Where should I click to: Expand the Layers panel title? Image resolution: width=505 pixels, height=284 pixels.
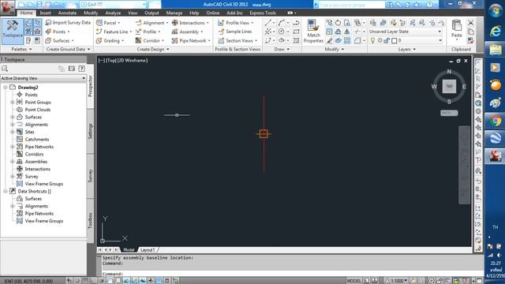[x=407, y=49]
